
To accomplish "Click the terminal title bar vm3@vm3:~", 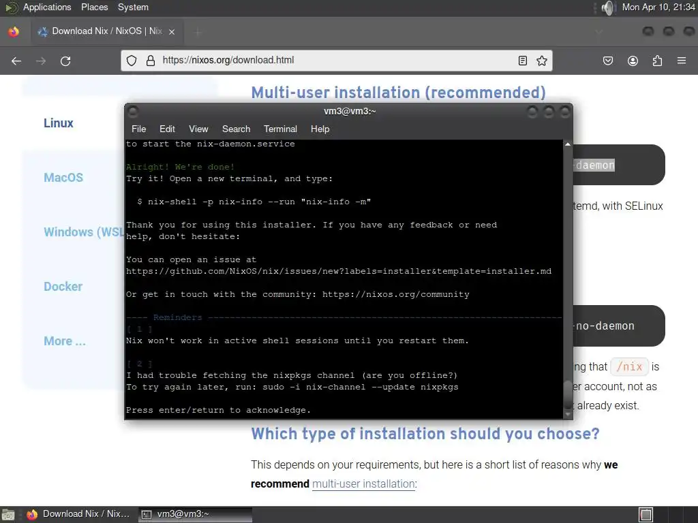I will point(350,111).
